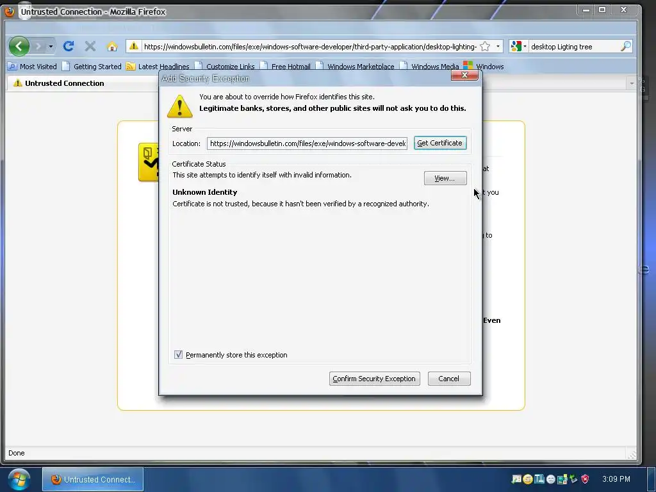
Task: Click the colored squares tray icon
Action: click(x=562, y=479)
